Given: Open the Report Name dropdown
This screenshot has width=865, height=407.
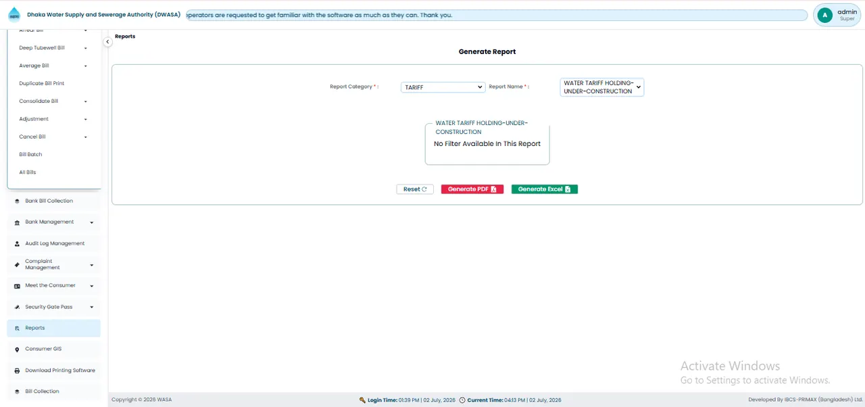Looking at the screenshot, I should coord(601,87).
